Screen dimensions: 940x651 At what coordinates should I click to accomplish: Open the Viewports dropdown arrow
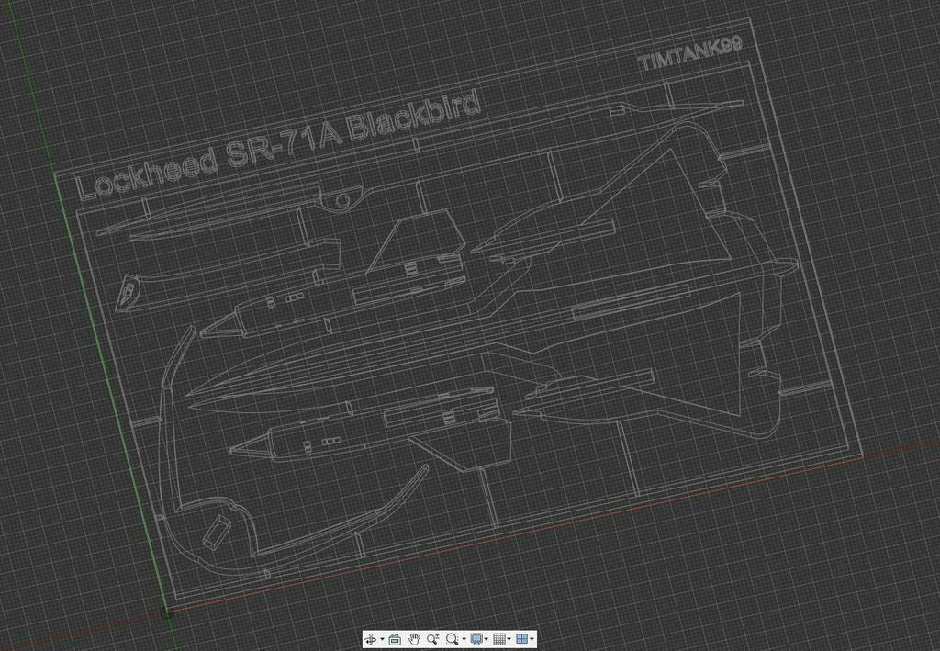(x=532, y=639)
